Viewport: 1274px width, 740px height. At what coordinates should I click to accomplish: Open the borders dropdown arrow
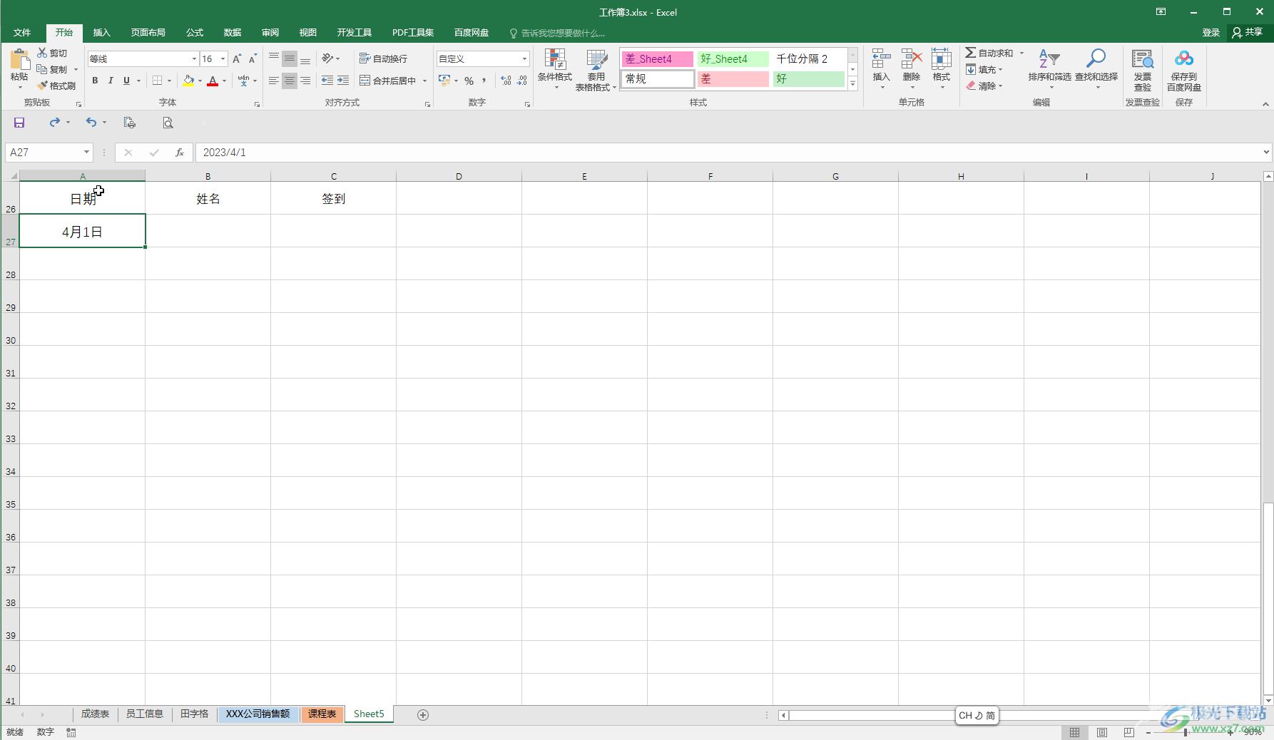[x=169, y=81]
